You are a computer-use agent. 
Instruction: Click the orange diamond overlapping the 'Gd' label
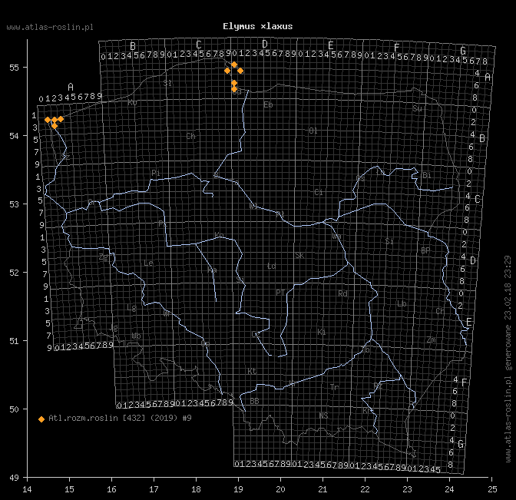coord(234,89)
